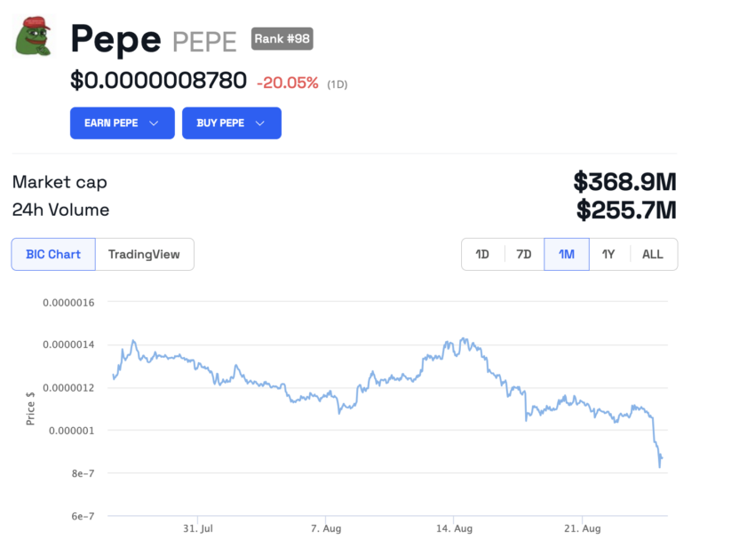Click the $368.9M market cap value
755x547 pixels.
click(625, 182)
